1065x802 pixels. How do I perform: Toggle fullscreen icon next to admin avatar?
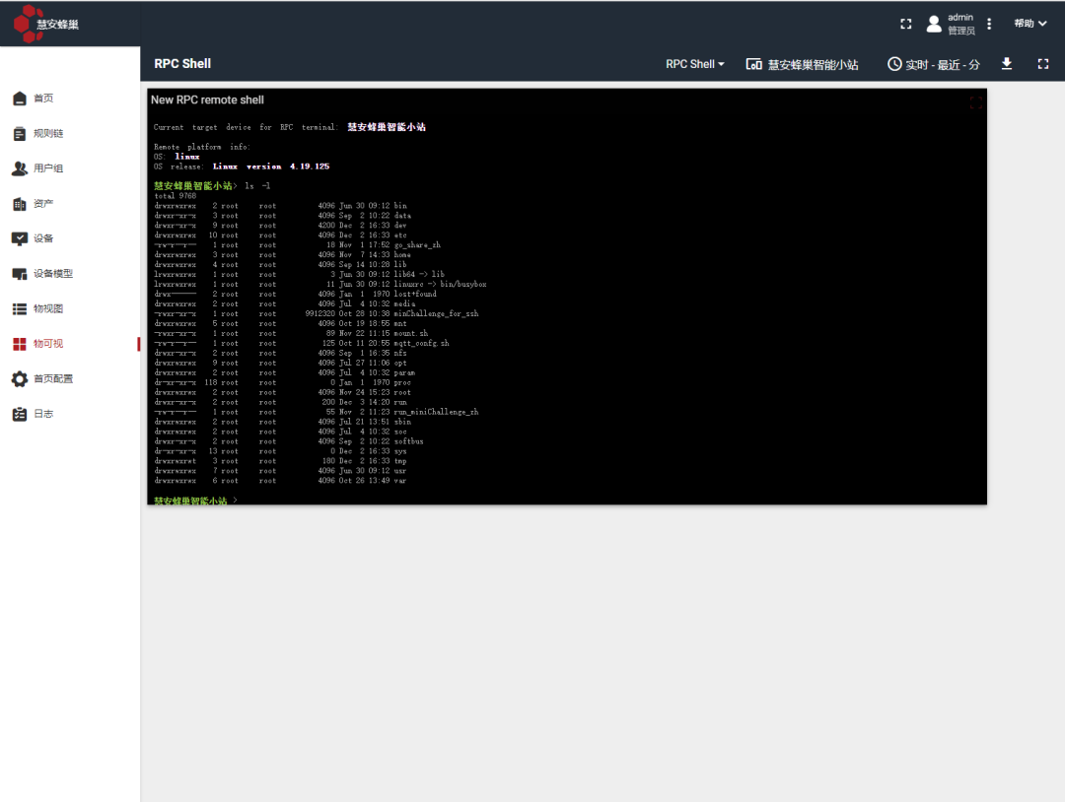point(906,24)
